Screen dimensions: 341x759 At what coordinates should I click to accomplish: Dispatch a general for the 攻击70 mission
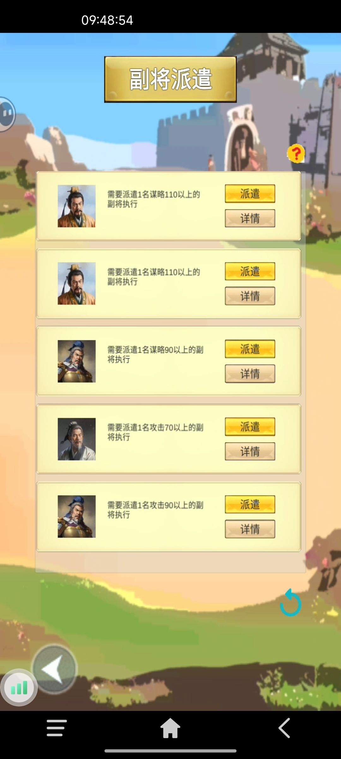(250, 427)
